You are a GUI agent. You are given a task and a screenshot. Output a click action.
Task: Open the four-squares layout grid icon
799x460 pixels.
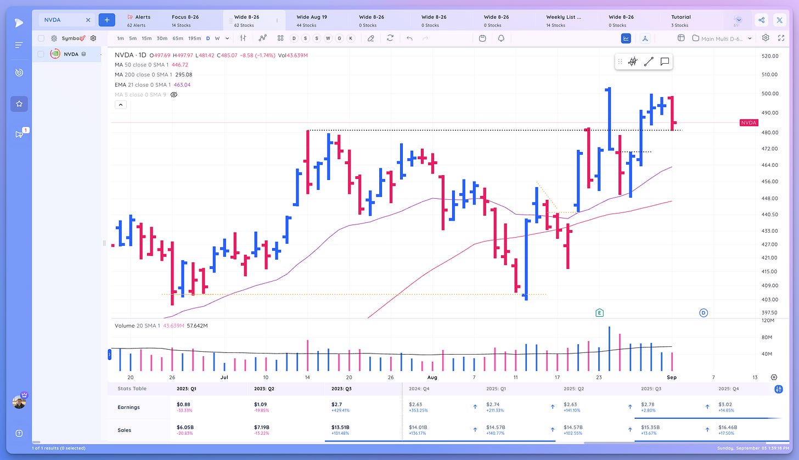point(280,38)
